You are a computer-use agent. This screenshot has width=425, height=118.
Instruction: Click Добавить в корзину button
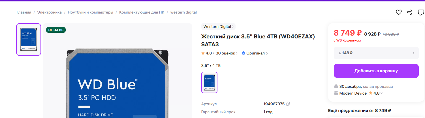tap(376, 71)
